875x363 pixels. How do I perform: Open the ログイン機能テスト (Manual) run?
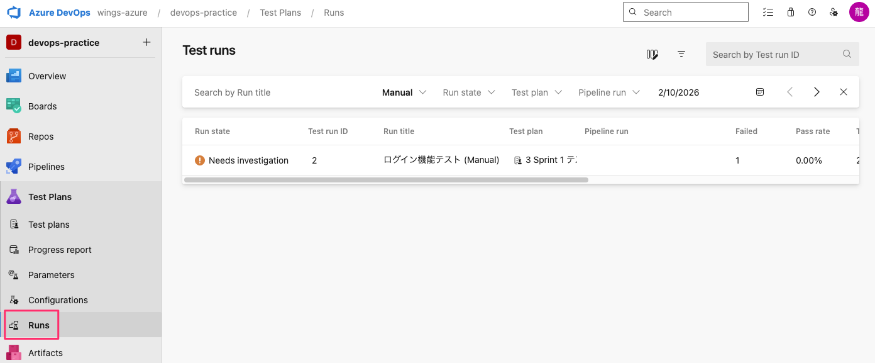(441, 160)
